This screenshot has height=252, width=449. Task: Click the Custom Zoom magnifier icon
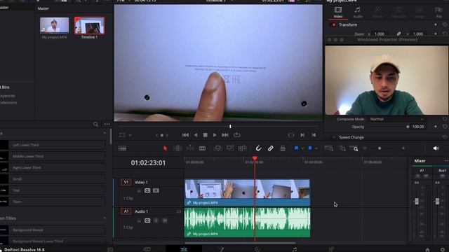(x=355, y=148)
